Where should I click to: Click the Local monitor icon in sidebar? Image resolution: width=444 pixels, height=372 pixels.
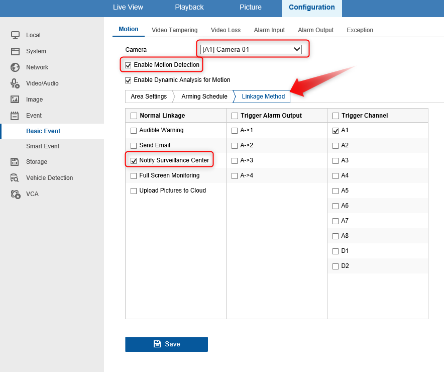click(15, 35)
